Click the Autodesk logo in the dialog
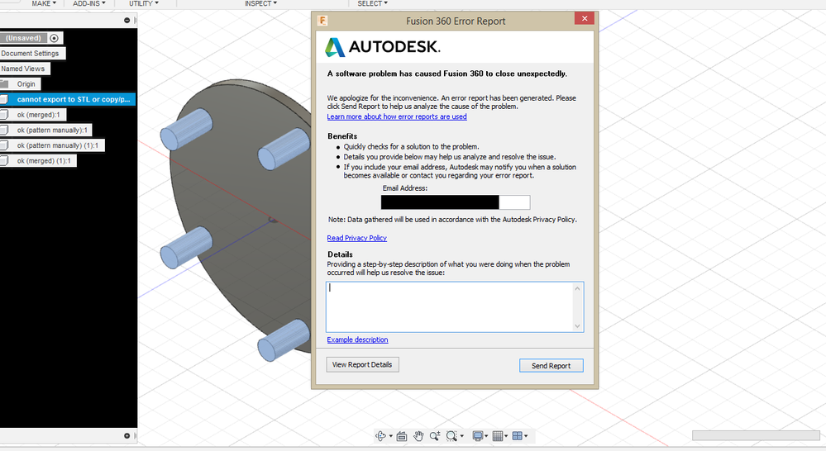 click(x=383, y=47)
